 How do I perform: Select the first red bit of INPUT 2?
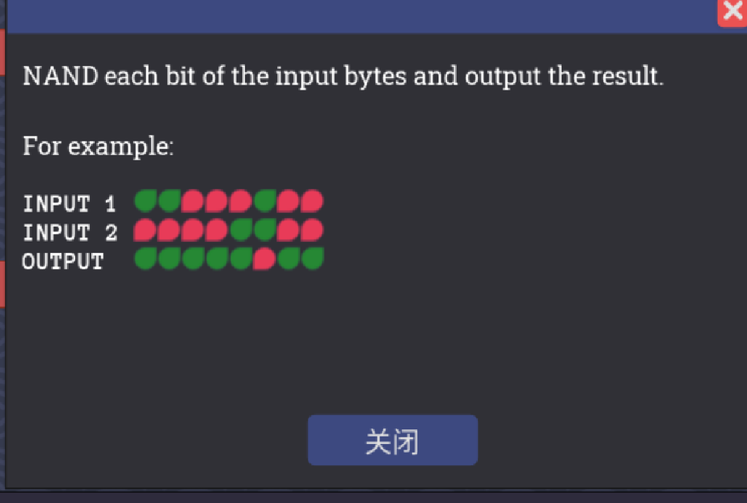[144, 228]
